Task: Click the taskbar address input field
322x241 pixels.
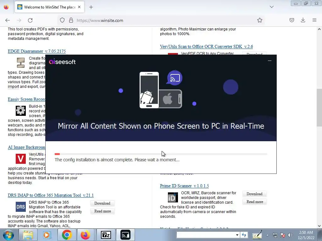Action: click(x=206, y=235)
